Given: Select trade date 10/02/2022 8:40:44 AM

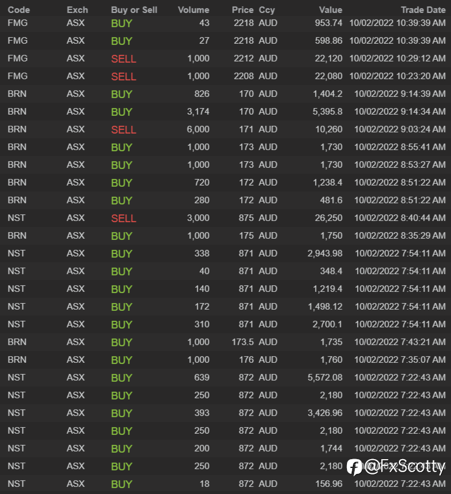Looking at the screenshot, I should (400, 217).
